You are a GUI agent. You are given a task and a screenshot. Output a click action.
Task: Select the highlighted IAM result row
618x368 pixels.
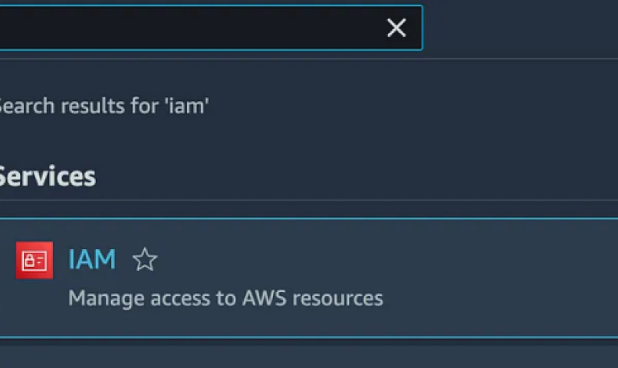(x=309, y=278)
